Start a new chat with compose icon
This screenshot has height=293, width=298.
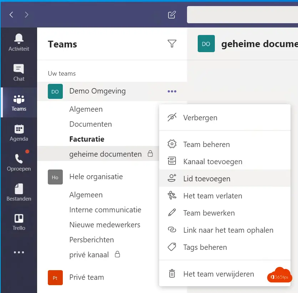tap(172, 15)
